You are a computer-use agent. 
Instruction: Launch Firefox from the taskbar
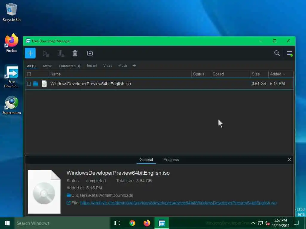147,223
